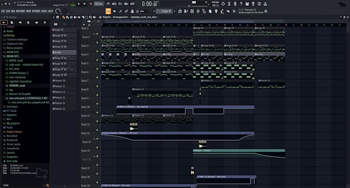Image resolution: width=350 pixels, height=188 pixels.
Task: Expand the Templates folder
Action: pos(10,157)
